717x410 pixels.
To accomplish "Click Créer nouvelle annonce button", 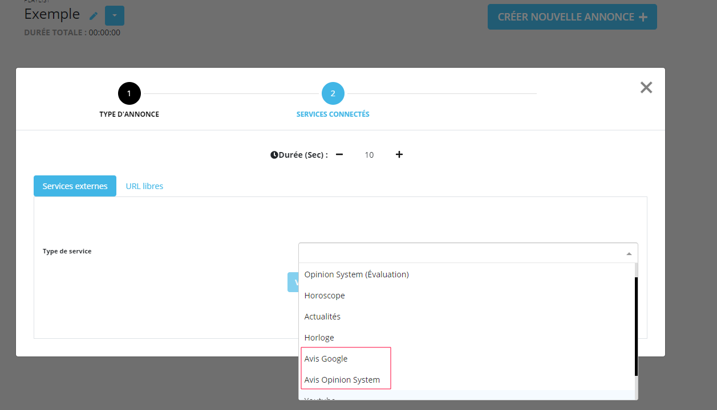I will [x=572, y=17].
